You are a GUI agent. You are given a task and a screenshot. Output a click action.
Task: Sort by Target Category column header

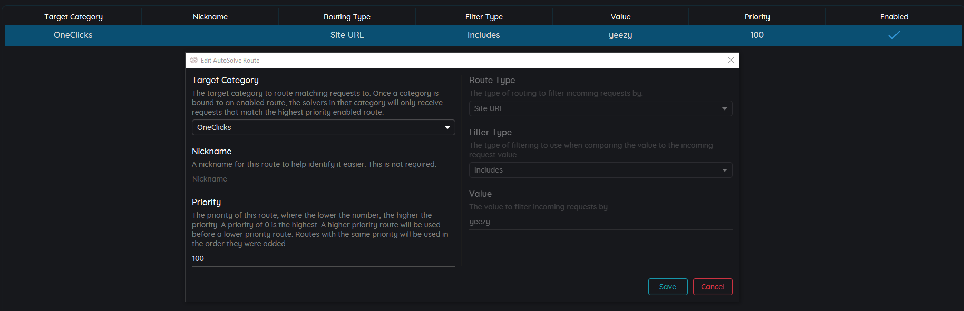coord(73,17)
